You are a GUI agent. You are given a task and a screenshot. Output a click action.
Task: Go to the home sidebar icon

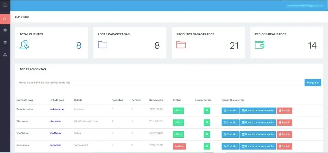(x=5, y=19)
